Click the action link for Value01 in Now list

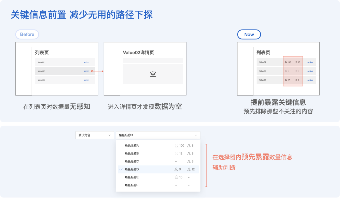coord(310,62)
